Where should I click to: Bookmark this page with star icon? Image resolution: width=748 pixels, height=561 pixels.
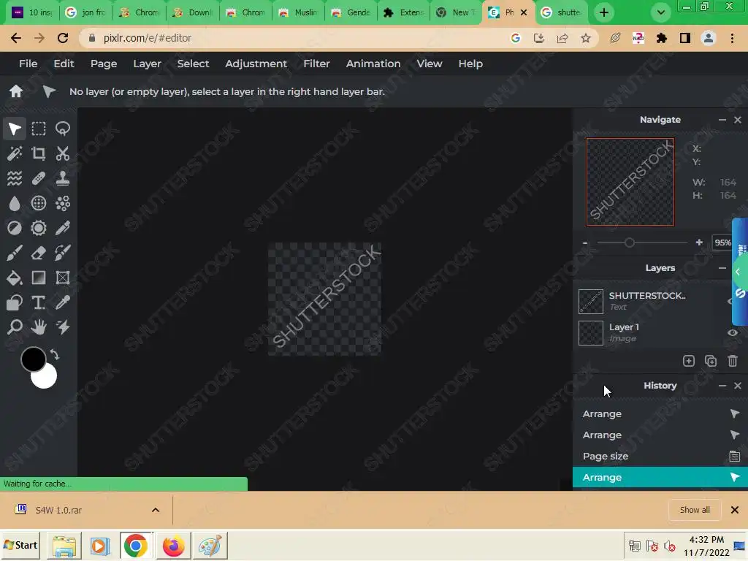pos(586,38)
